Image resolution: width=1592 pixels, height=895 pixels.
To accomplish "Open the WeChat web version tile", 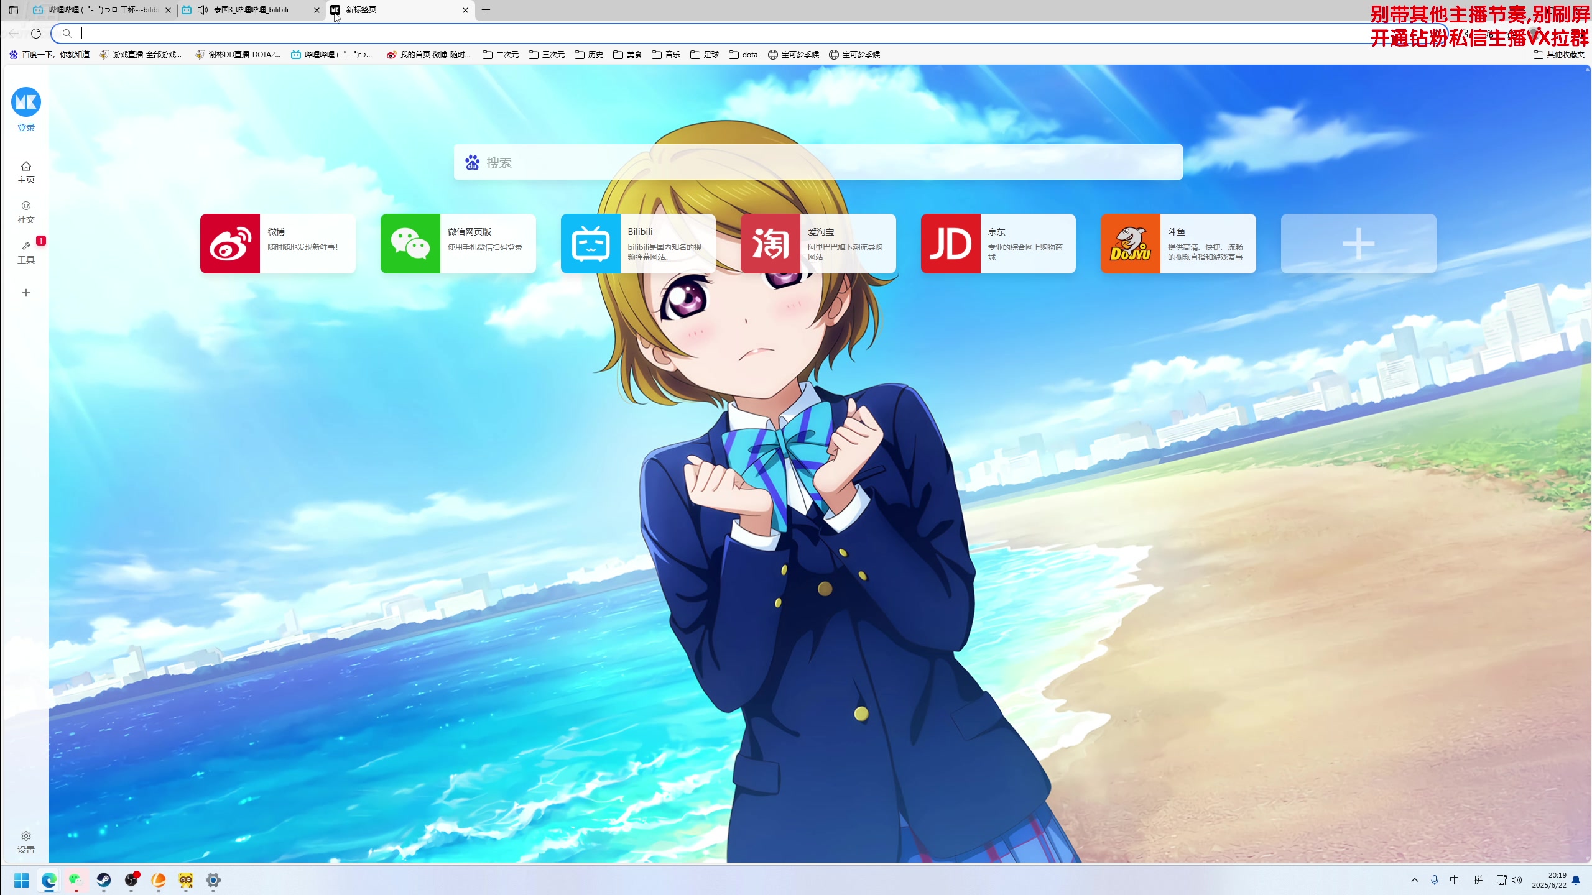I will 458,244.
